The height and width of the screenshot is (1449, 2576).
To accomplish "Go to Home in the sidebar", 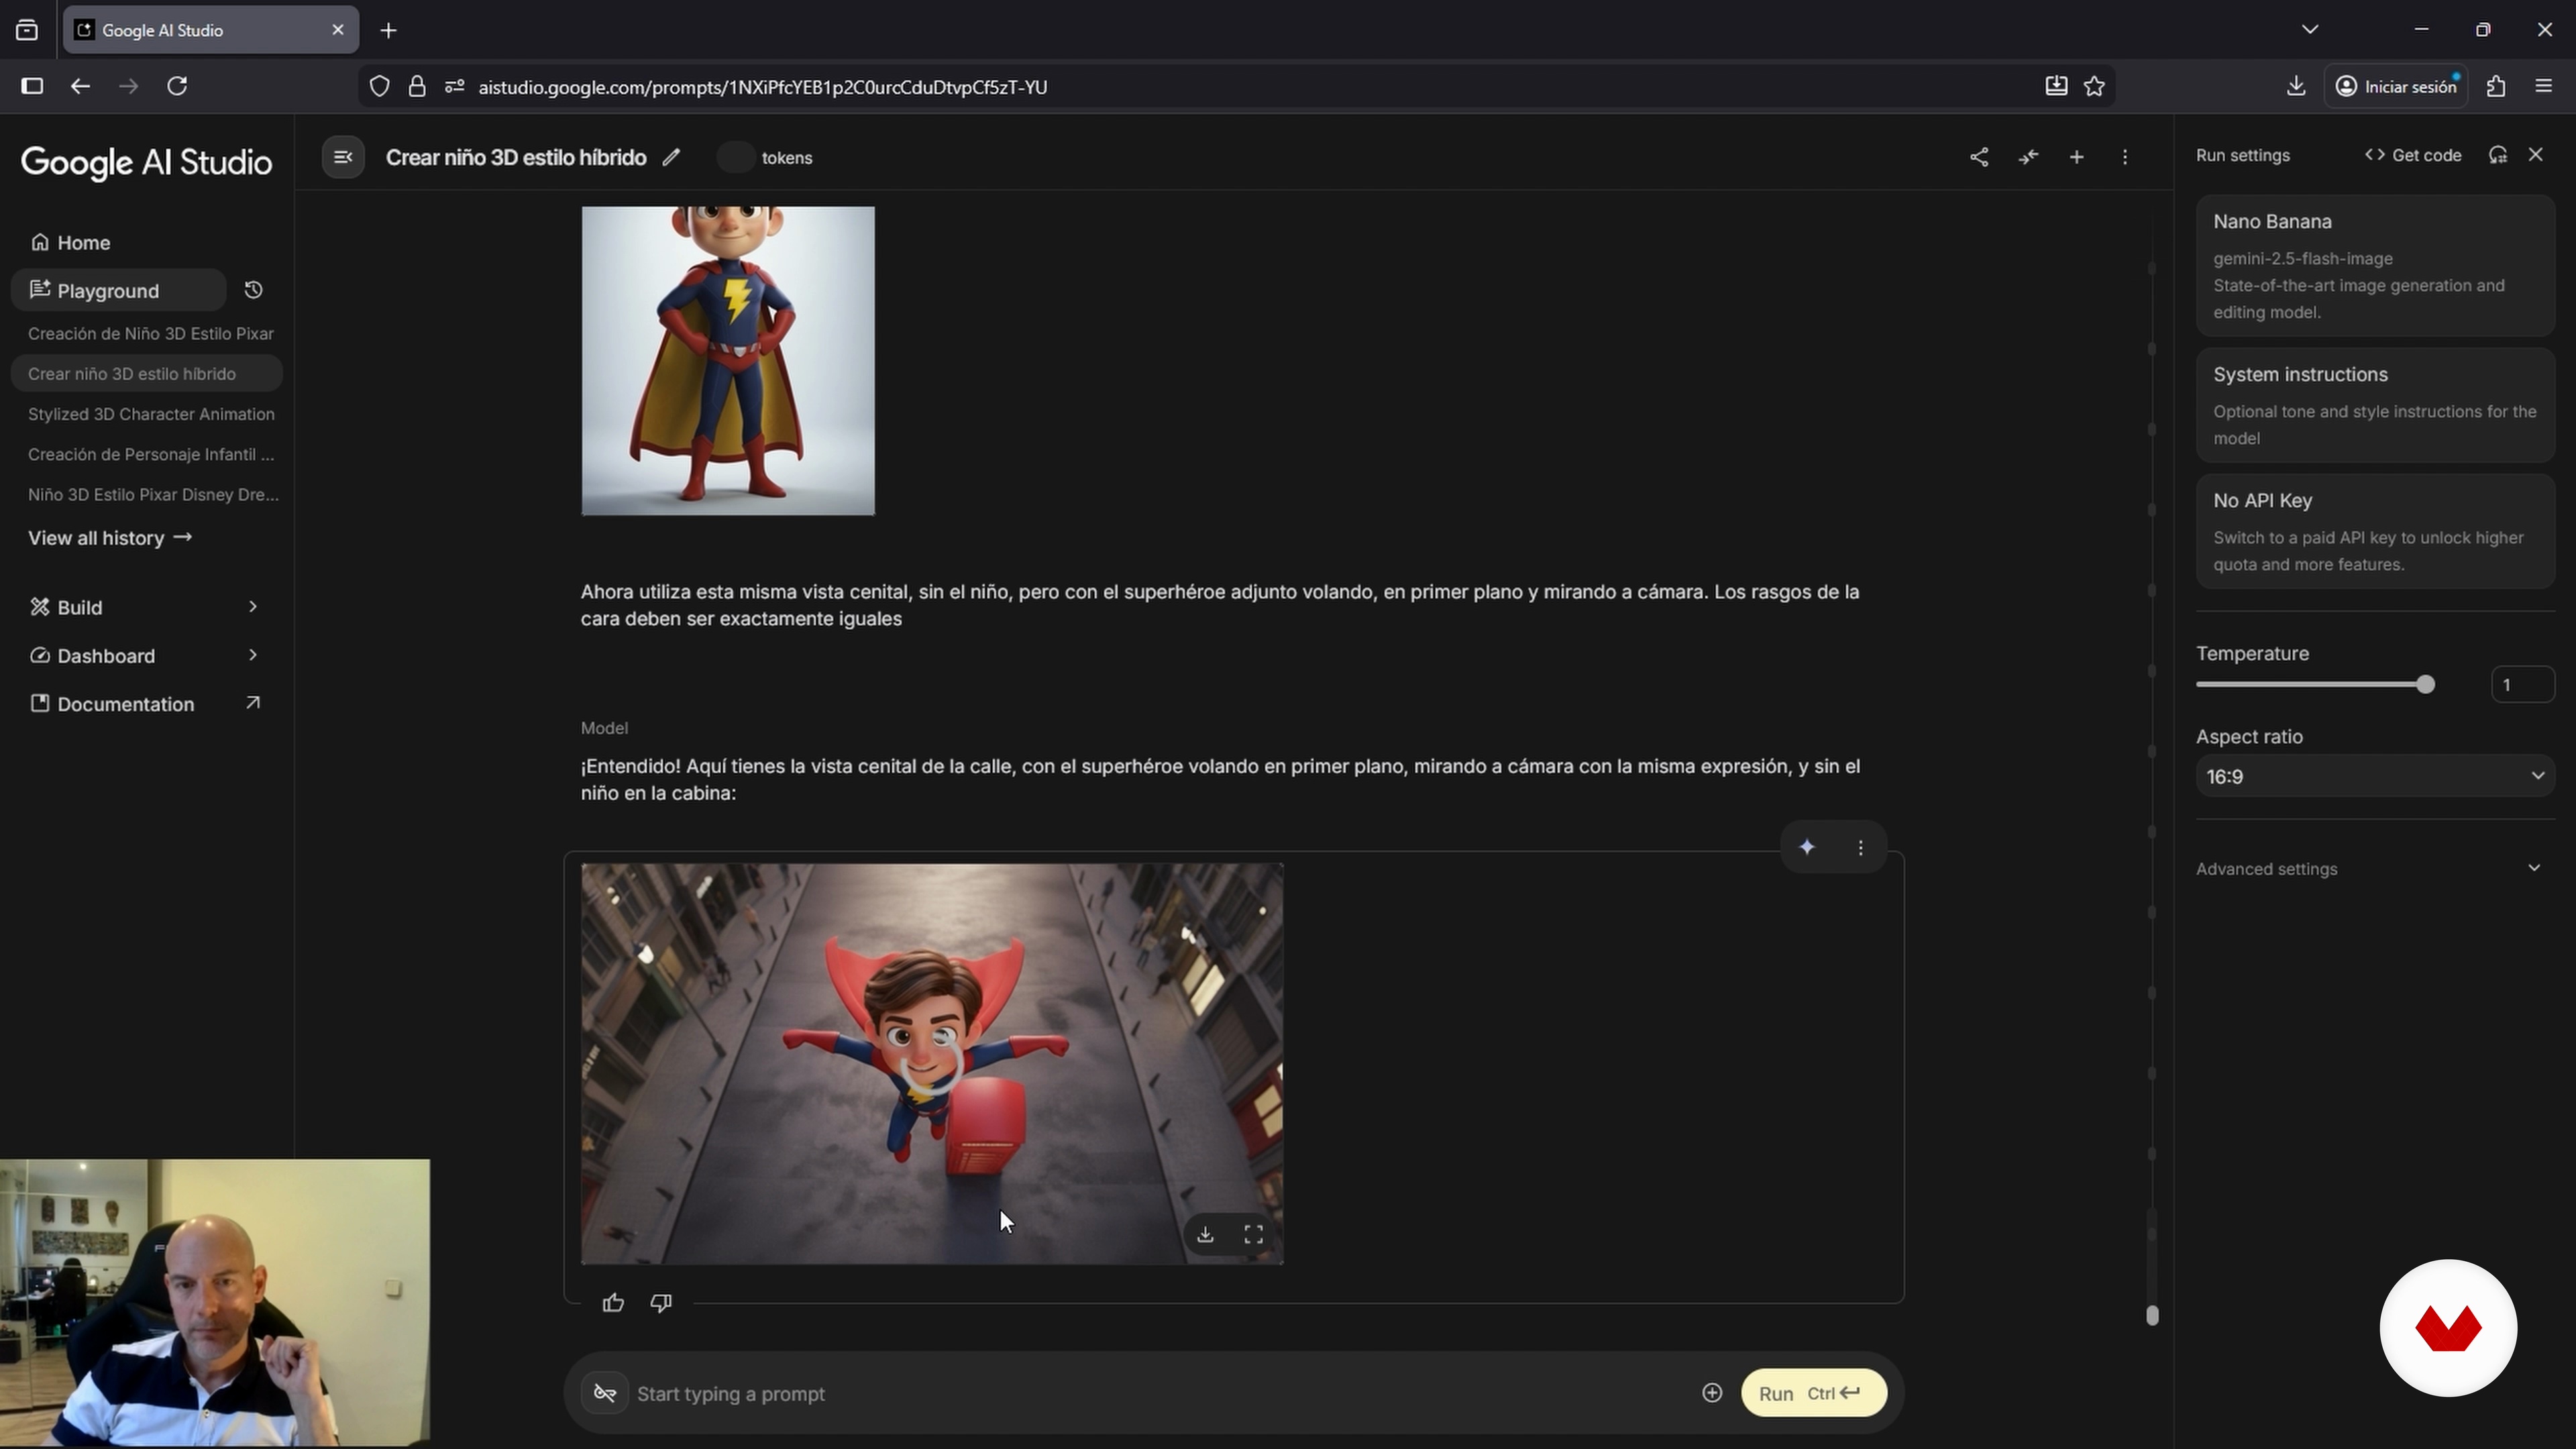I will (84, 242).
